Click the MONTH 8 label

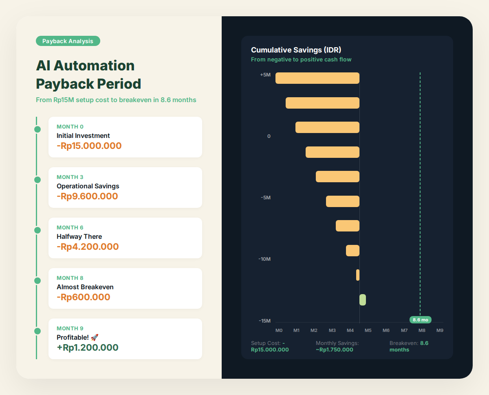tap(70, 278)
